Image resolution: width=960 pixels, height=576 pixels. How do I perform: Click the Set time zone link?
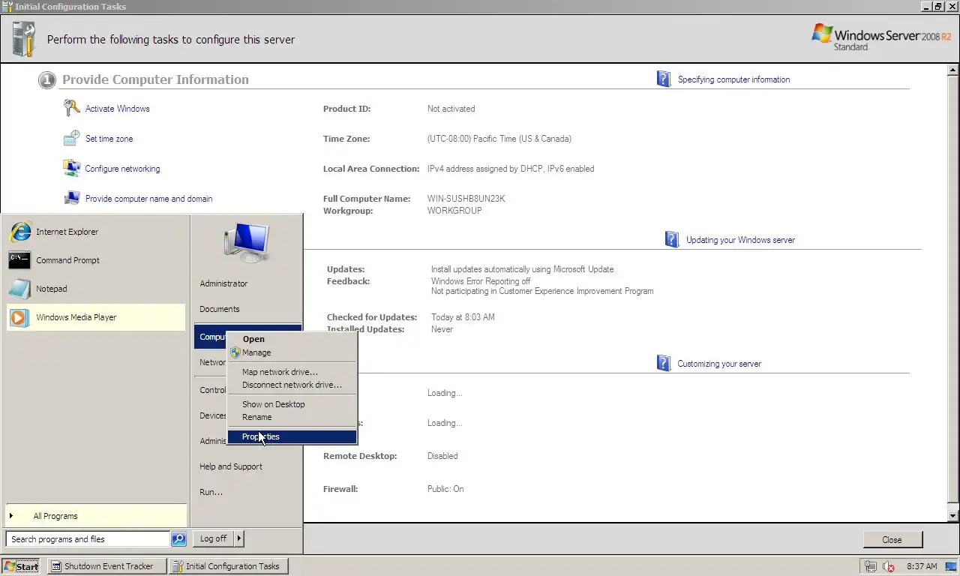pos(109,139)
